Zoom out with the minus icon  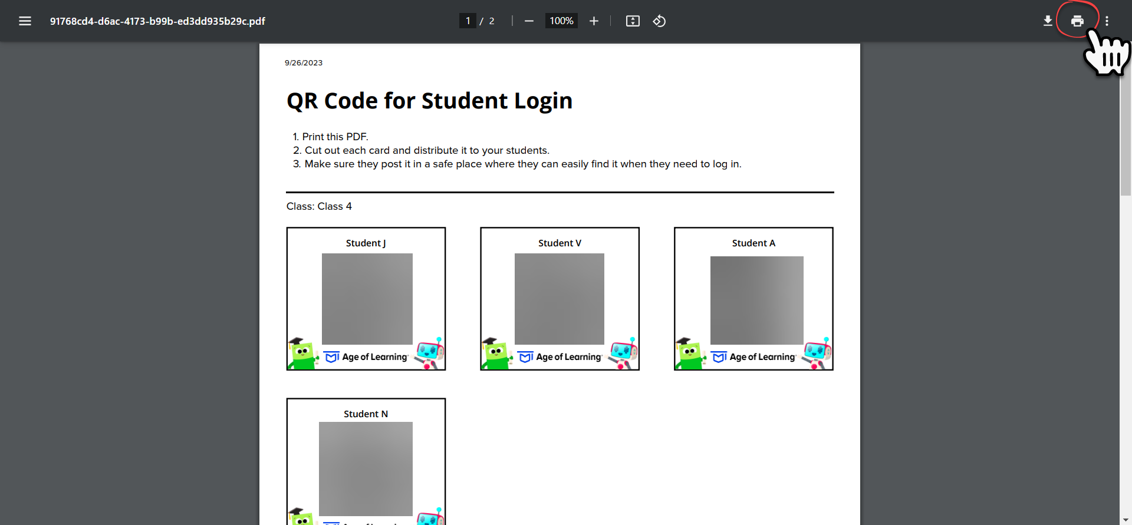529,21
